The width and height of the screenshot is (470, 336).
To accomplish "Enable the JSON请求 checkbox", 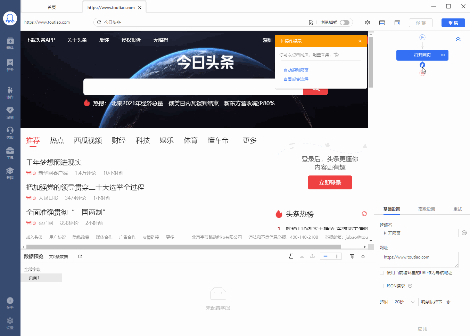I will click(382, 286).
